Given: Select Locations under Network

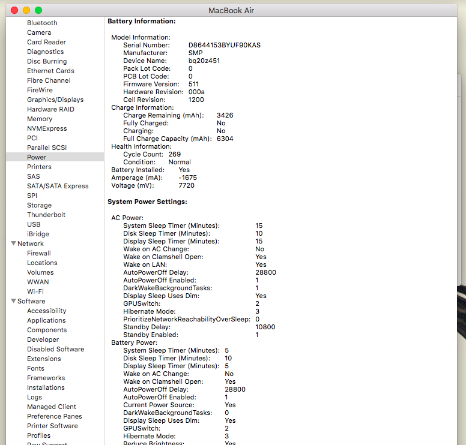Looking at the screenshot, I should (42, 263).
